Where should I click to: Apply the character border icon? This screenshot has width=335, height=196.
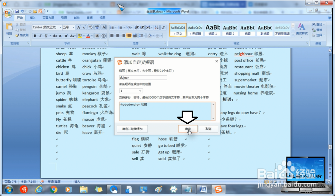[104, 27]
